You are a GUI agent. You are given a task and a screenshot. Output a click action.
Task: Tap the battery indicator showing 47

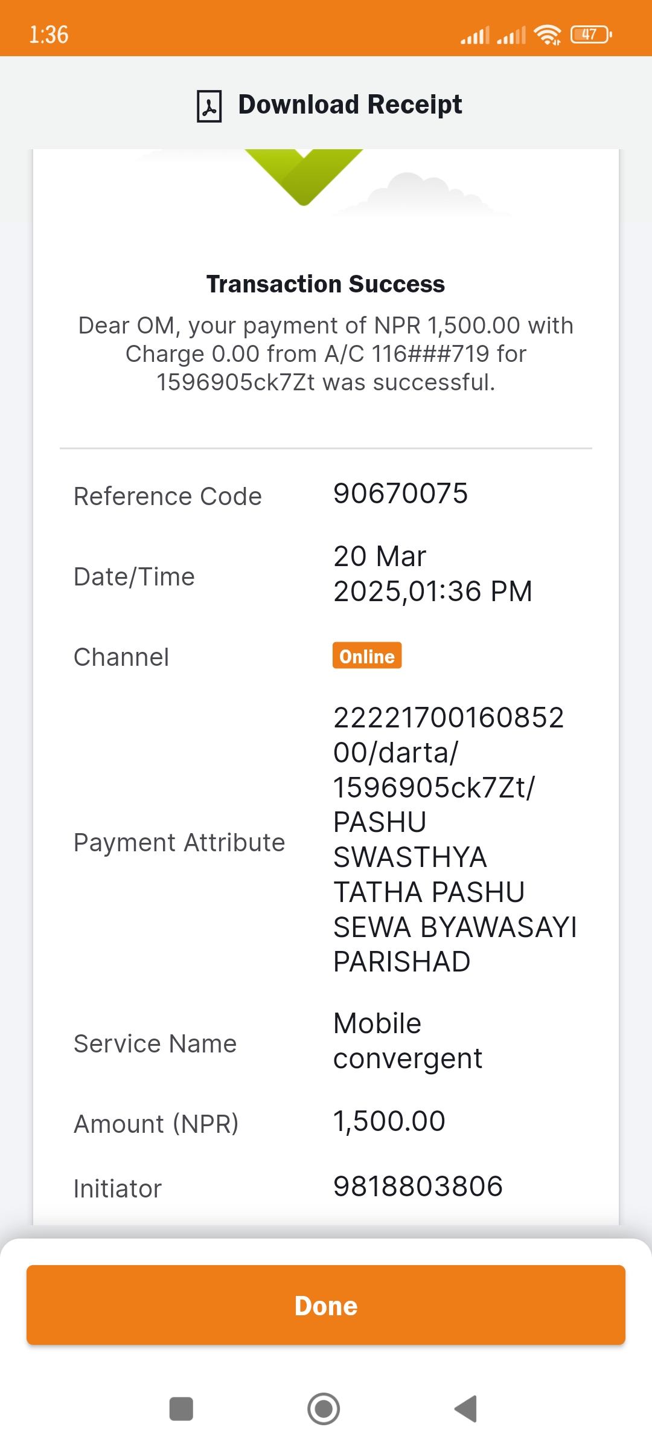coord(592,34)
